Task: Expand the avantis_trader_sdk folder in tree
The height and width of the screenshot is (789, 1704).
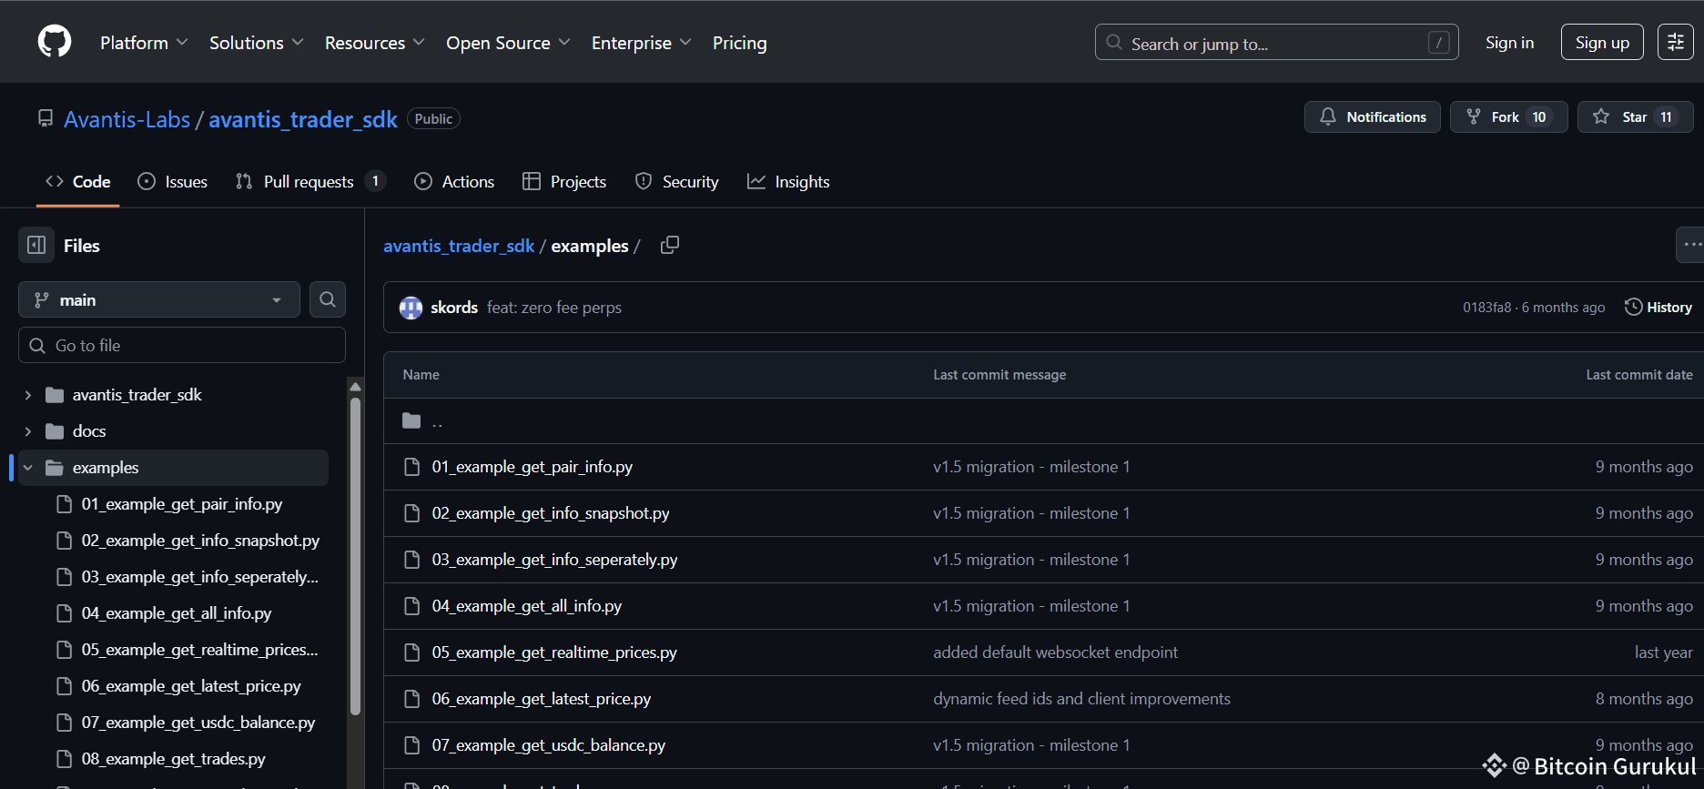Action: click(x=28, y=395)
